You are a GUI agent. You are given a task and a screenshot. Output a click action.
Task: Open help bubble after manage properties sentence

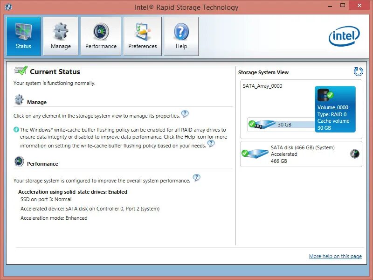point(185,114)
